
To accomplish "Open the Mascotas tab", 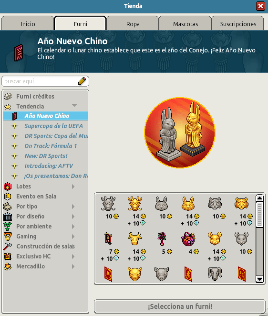I will pos(185,23).
